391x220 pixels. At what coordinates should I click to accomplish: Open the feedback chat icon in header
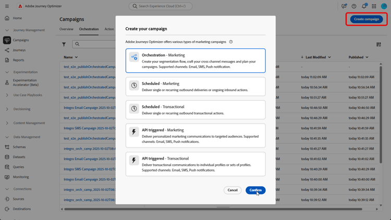coord(344,6)
